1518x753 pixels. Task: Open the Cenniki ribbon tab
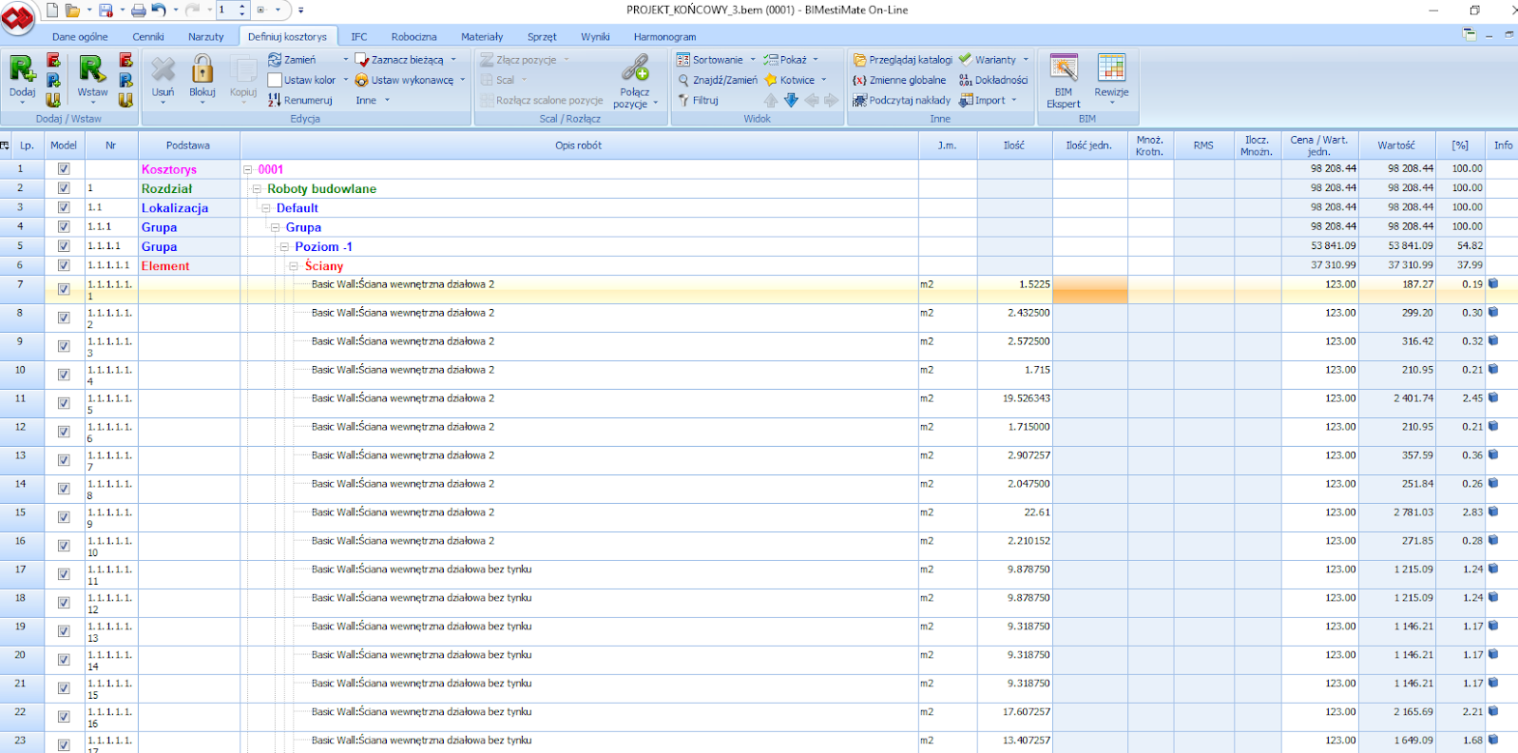coord(148,37)
